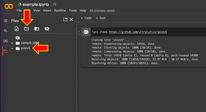Add a new Code cell
Viewport: 206px width, 112px height.
[86, 18]
